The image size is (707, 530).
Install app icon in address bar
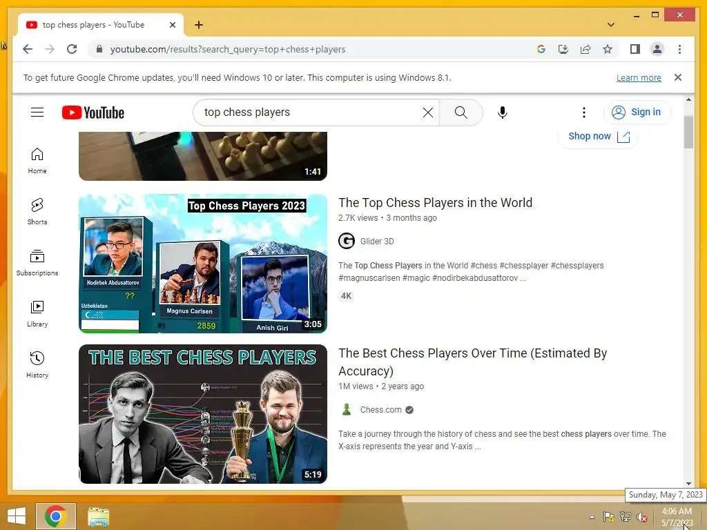(563, 49)
